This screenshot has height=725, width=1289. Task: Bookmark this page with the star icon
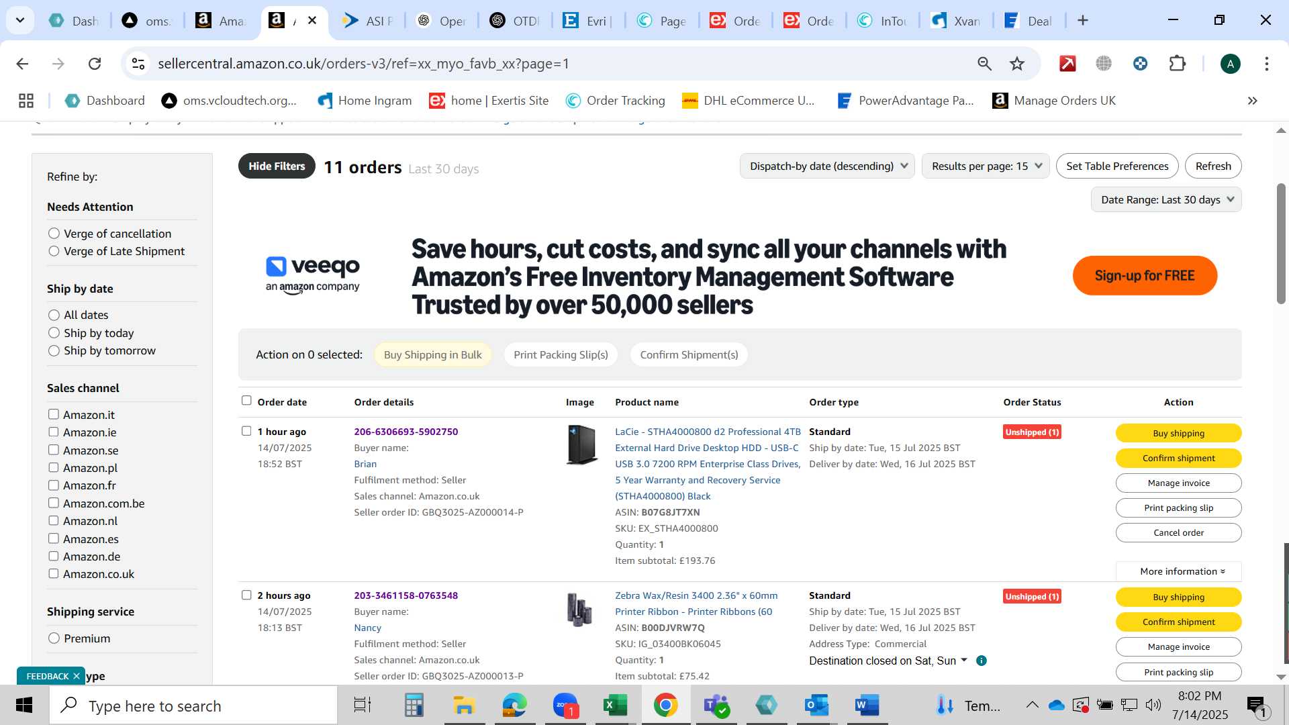[1017, 64]
